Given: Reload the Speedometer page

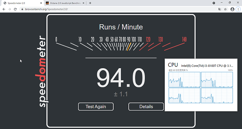Looking at the screenshot, I should point(15,9).
